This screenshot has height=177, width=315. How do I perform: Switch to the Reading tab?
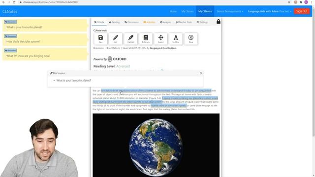(114, 22)
